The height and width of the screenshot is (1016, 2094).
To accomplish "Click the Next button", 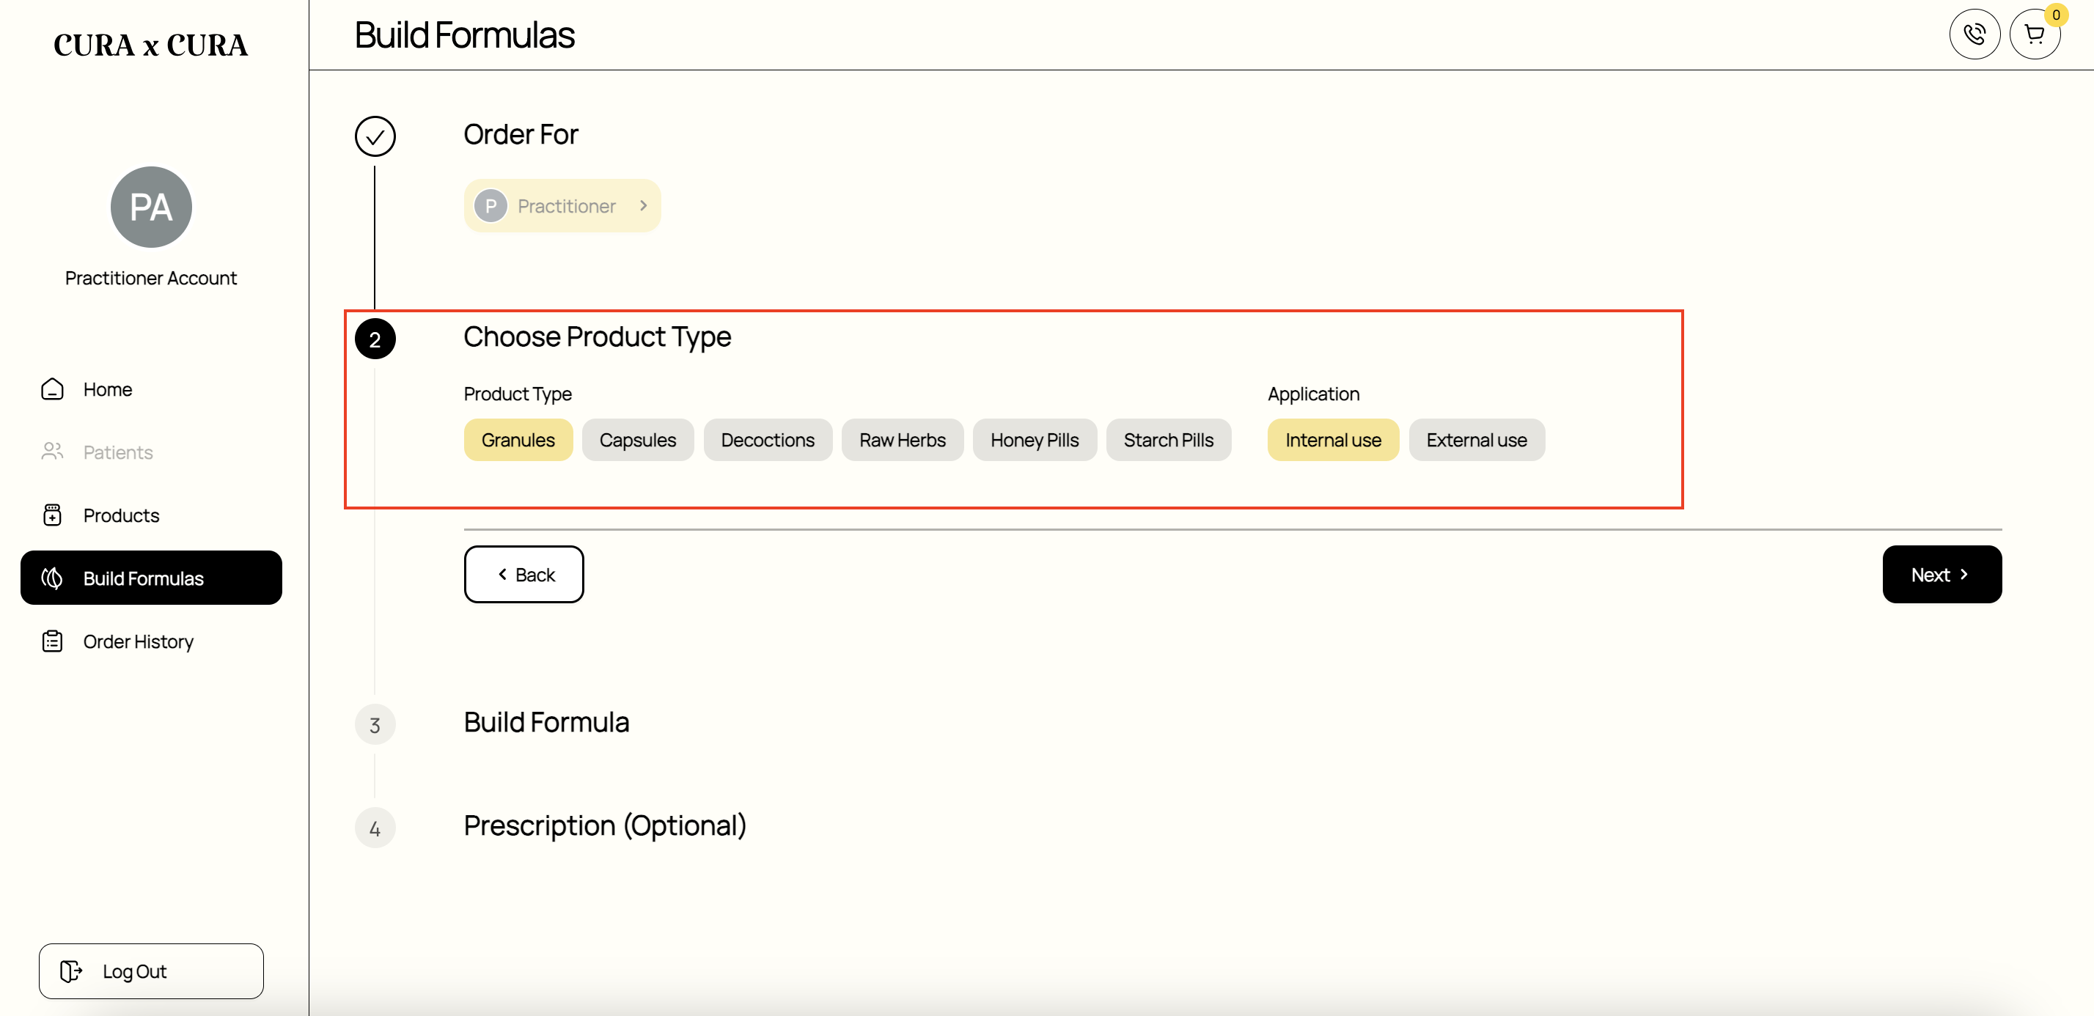I will click(x=1941, y=575).
